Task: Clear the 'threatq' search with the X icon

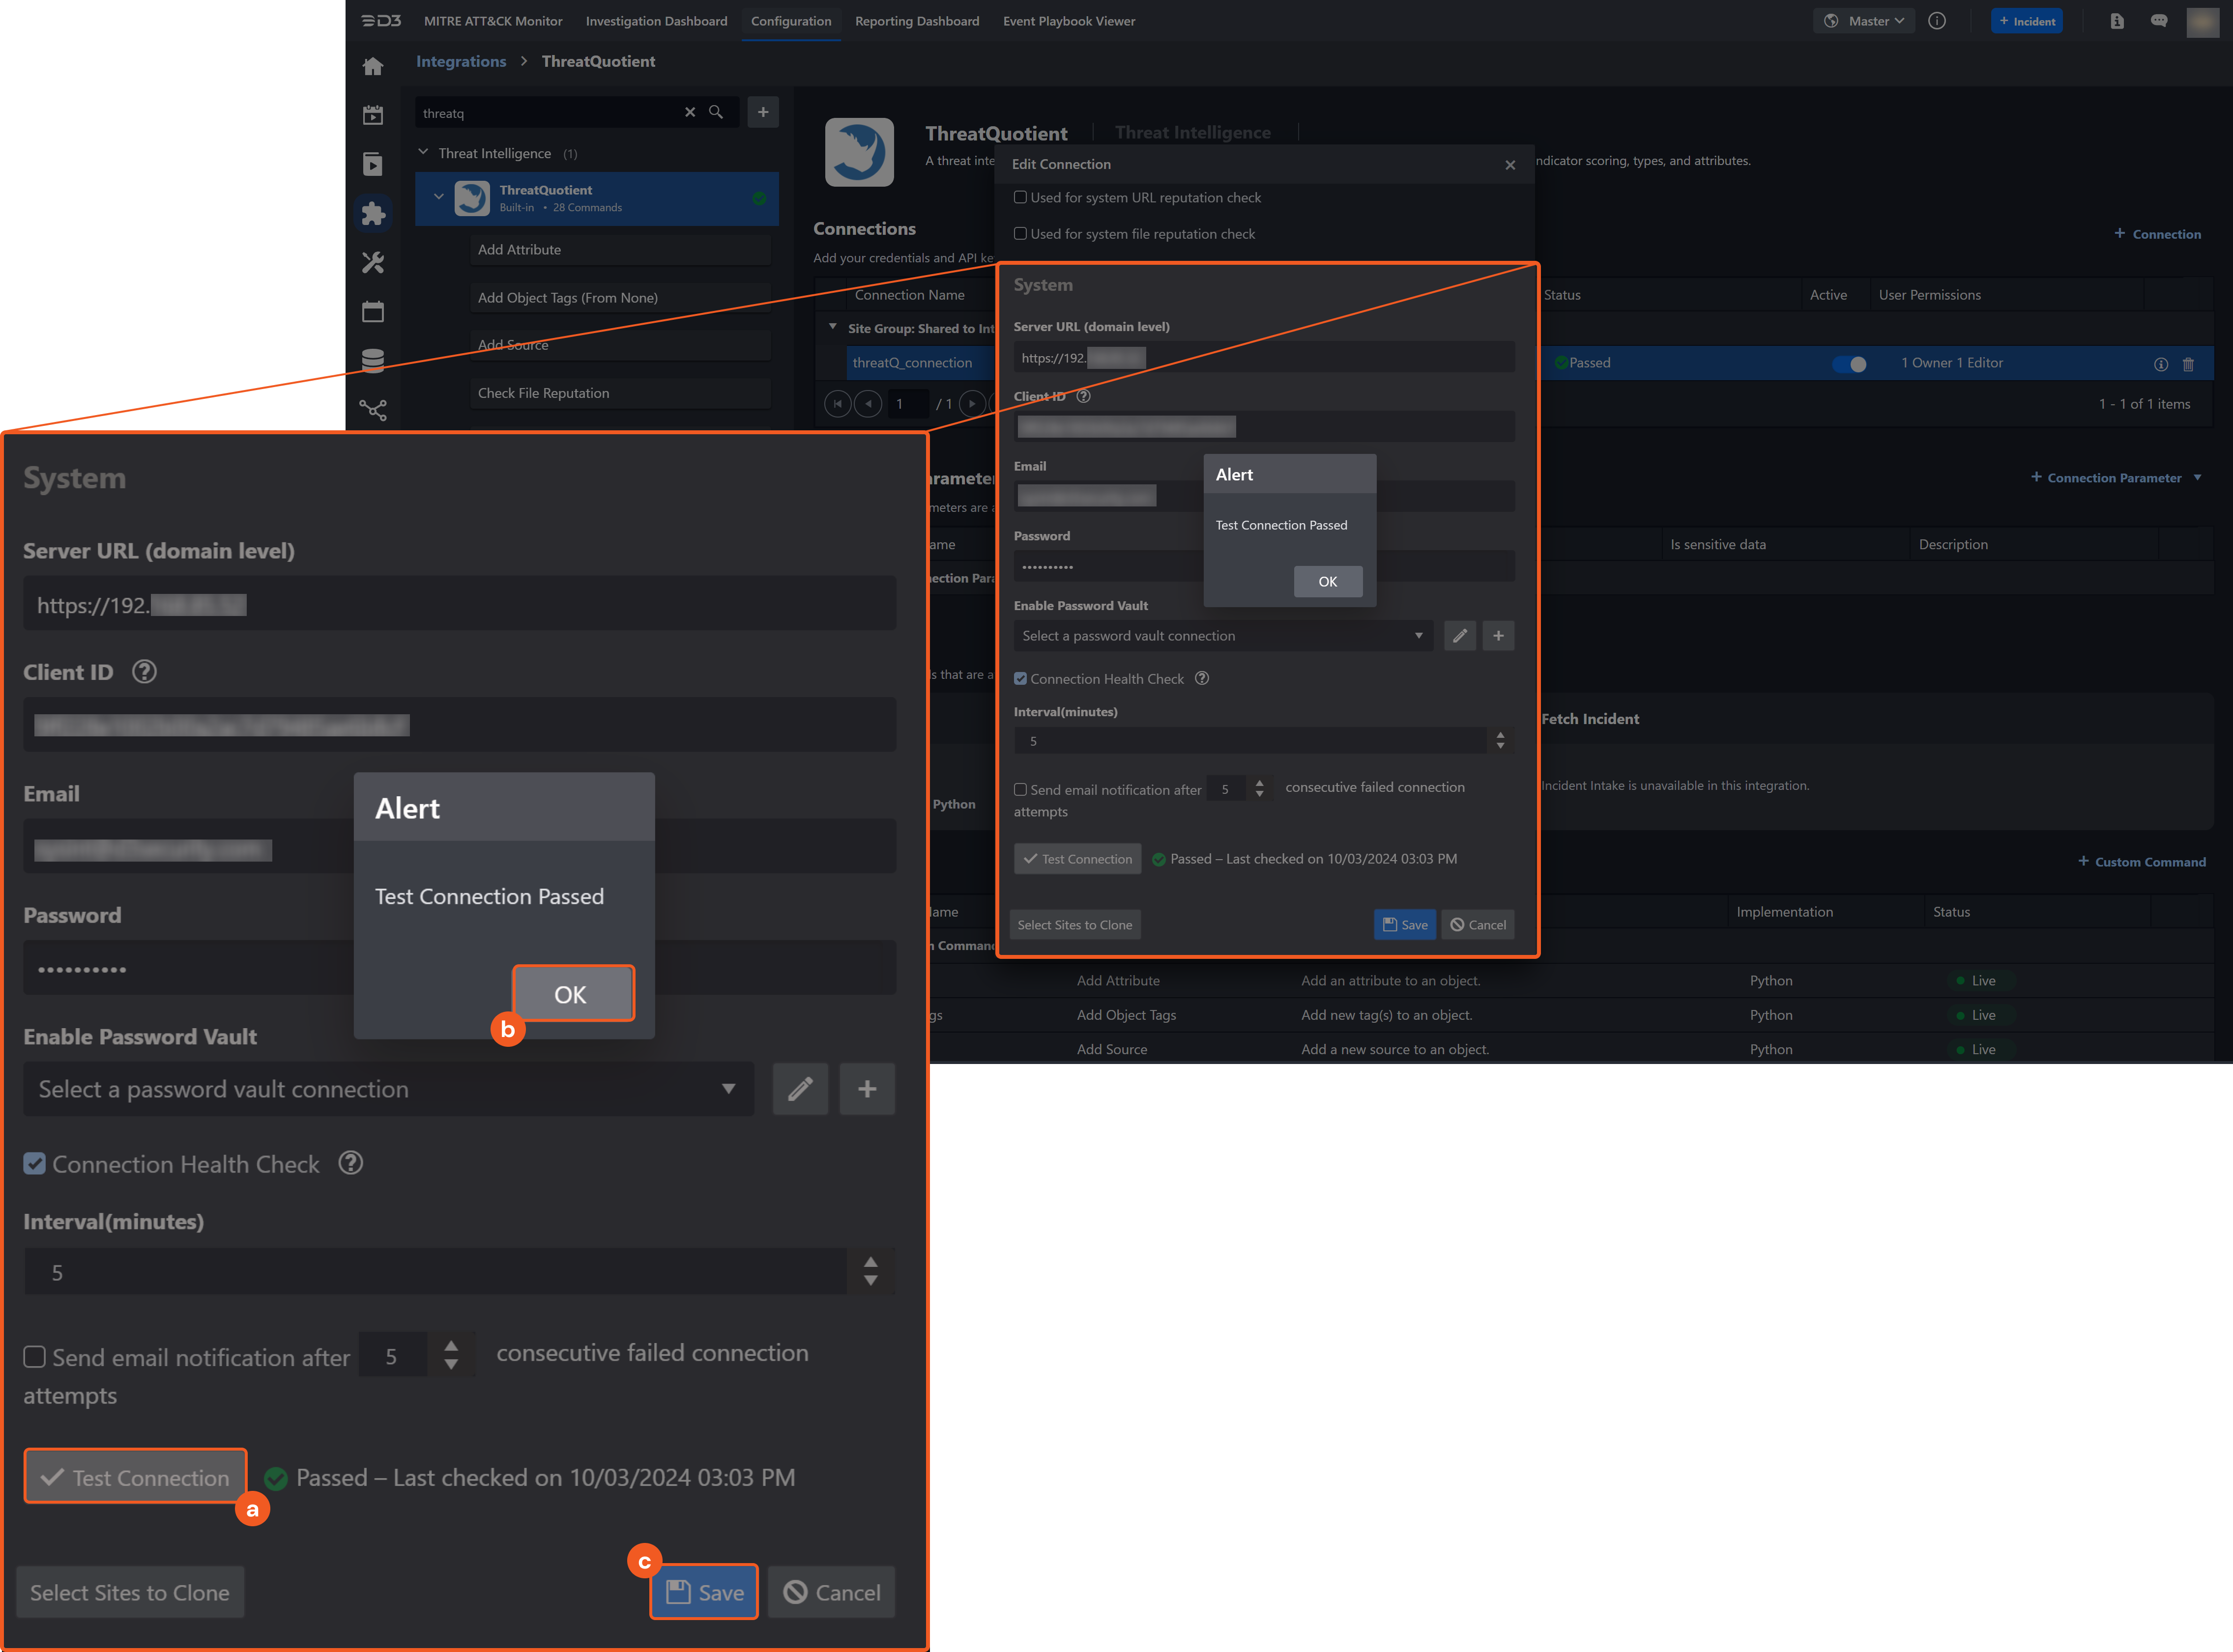Action: pos(689,112)
